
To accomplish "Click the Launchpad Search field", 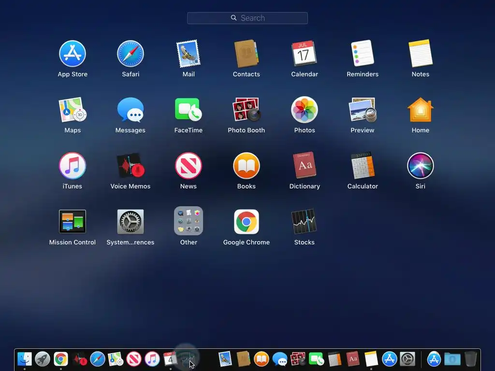I will tap(247, 18).
